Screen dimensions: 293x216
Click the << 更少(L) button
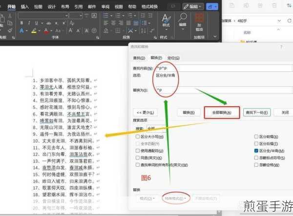(x=145, y=113)
